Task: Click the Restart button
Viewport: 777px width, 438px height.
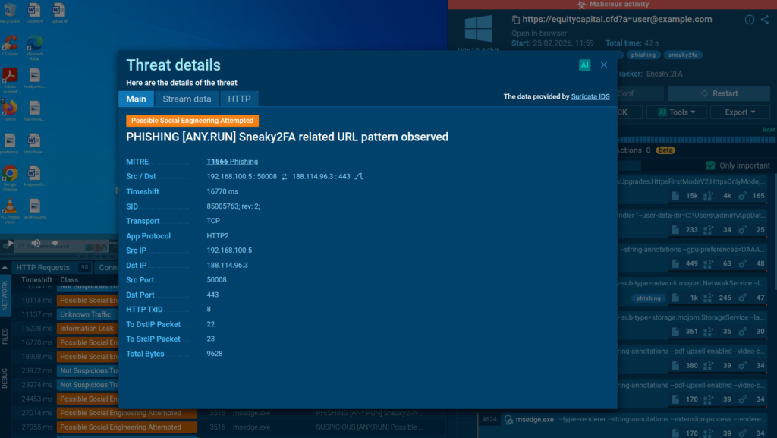Action: pyautogui.click(x=718, y=93)
